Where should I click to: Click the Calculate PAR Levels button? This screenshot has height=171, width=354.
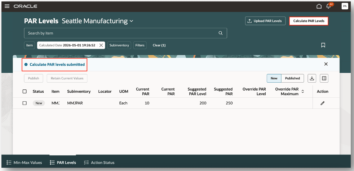(309, 21)
